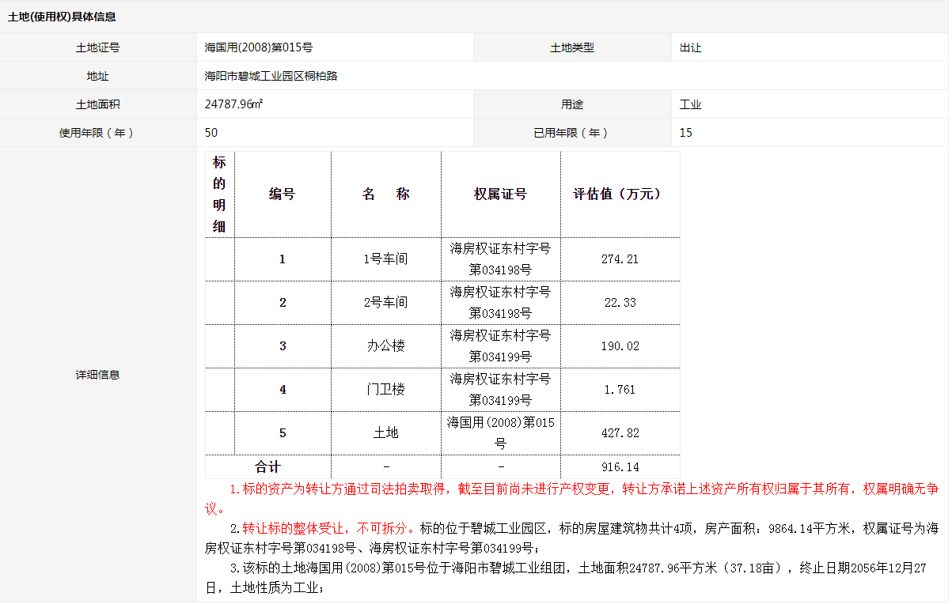
Task: Click the land certificate value 海国用(2008)第015号
Action: pyautogui.click(x=259, y=47)
